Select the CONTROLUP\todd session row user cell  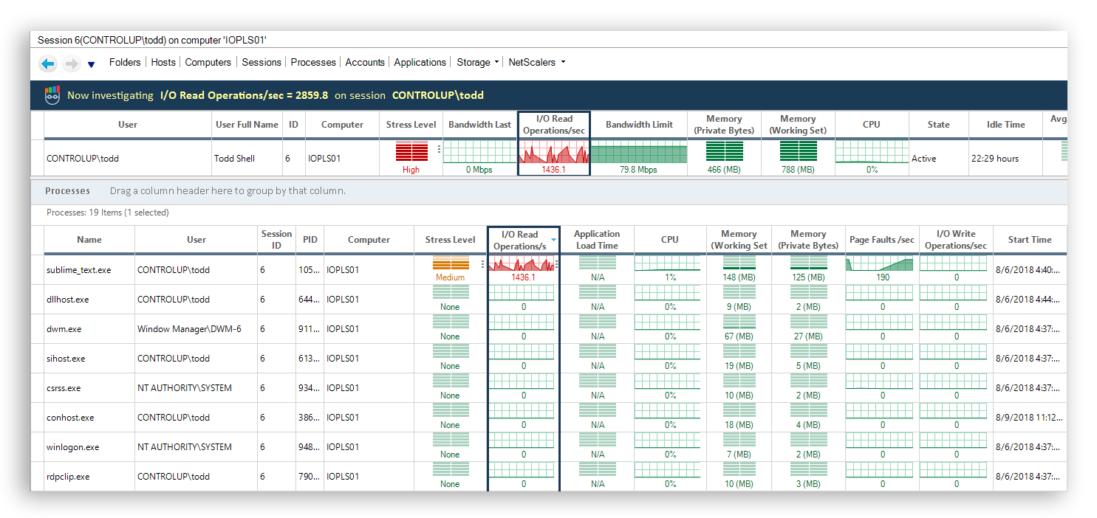tap(128, 159)
